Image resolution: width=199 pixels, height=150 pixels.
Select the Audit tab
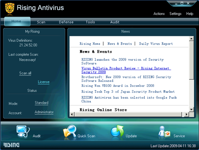coord(115,22)
